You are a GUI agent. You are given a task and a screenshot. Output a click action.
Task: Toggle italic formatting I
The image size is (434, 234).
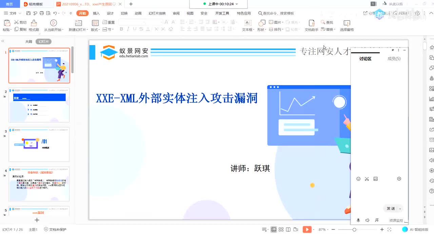[x=128, y=29]
